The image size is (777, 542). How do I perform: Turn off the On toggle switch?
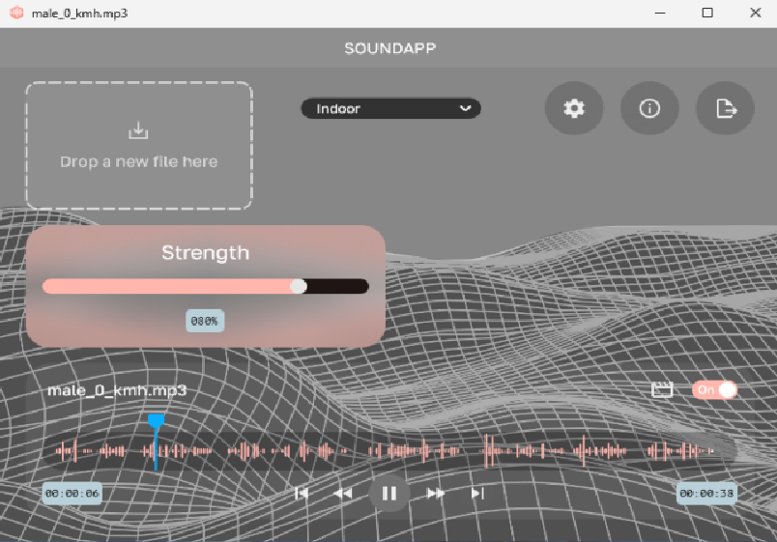(x=714, y=390)
